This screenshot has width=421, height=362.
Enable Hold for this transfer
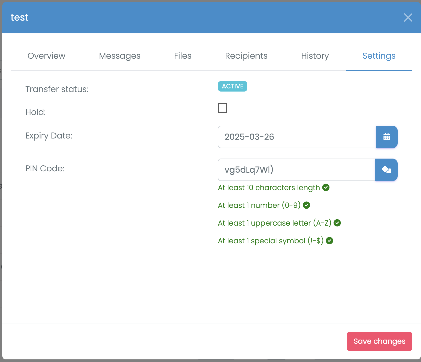click(x=223, y=108)
